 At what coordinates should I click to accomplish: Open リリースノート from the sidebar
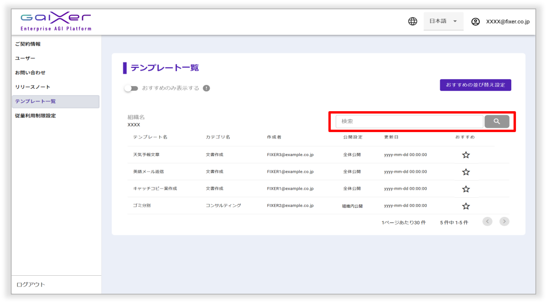click(x=33, y=87)
